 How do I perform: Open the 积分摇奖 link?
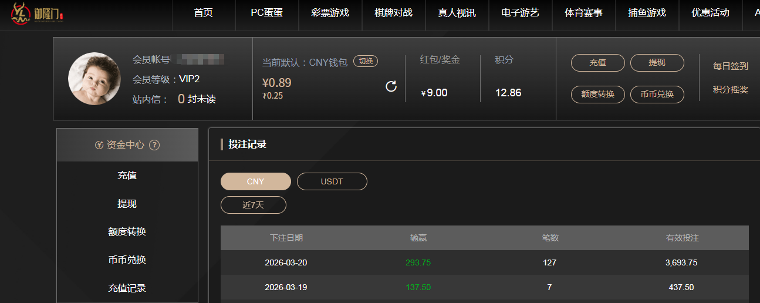pyautogui.click(x=731, y=90)
